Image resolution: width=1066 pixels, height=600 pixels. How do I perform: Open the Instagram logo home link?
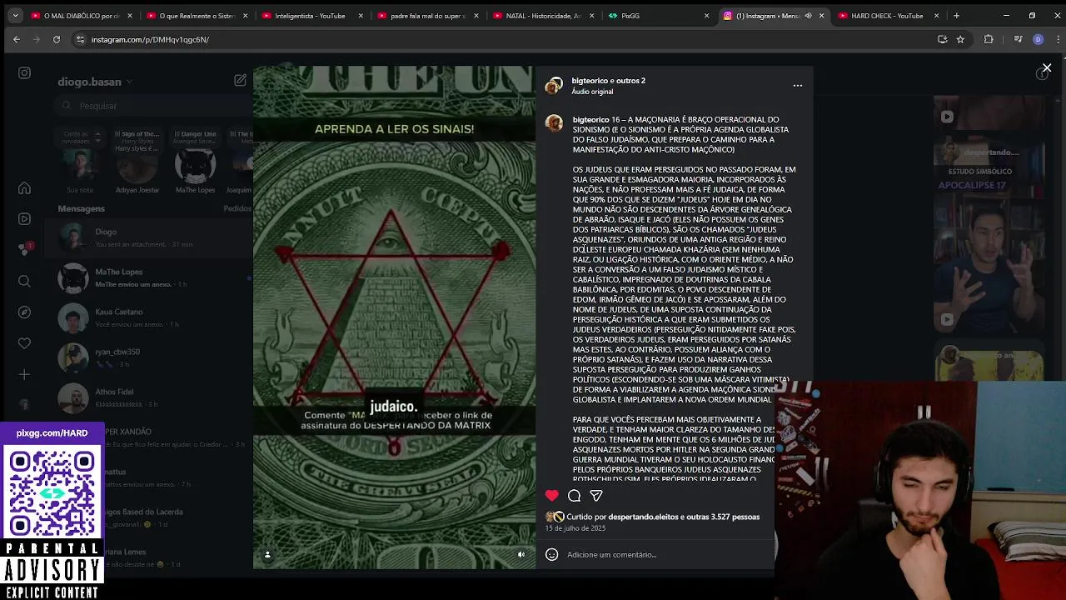pyautogui.click(x=24, y=73)
